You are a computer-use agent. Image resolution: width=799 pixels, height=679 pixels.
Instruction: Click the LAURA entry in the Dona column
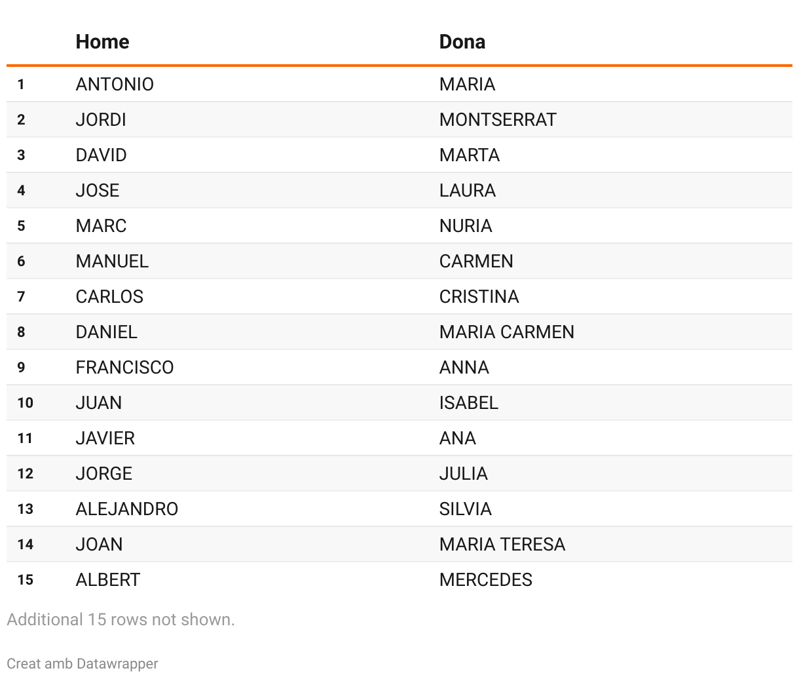coord(468,191)
